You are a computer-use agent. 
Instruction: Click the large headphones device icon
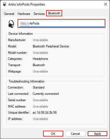tap(11, 24)
